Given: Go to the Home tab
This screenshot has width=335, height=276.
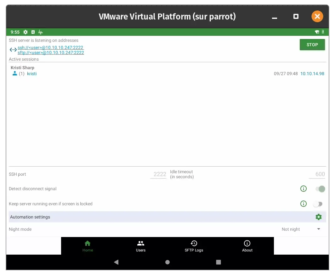Looking at the screenshot, I should (88, 246).
